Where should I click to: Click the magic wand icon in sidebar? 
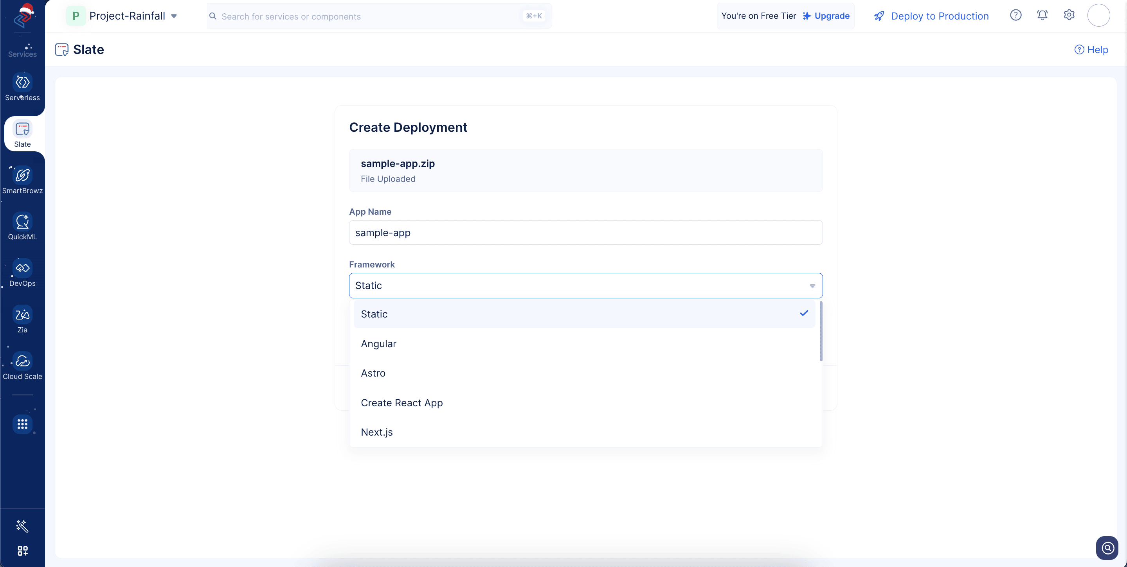(22, 526)
